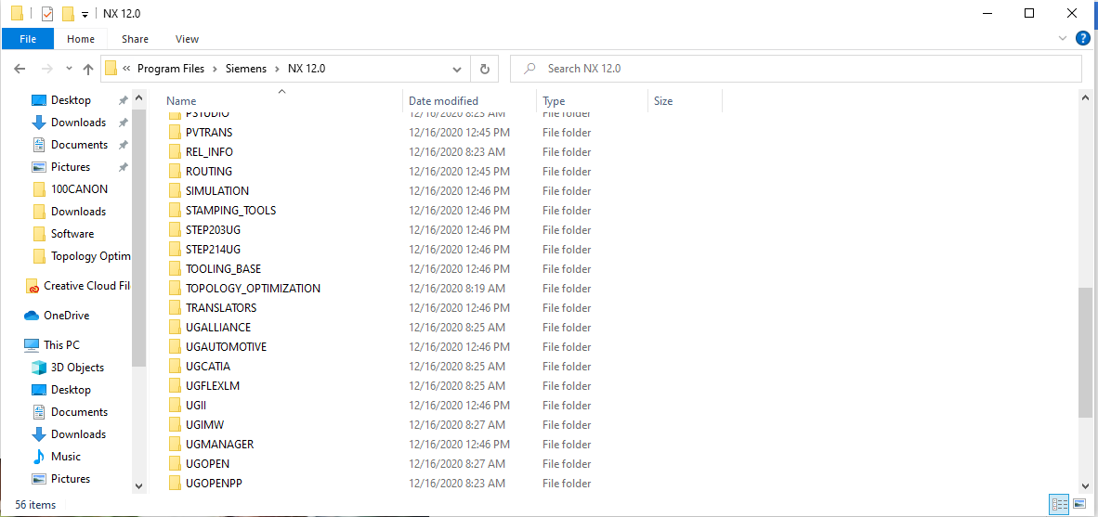Image resolution: width=1098 pixels, height=517 pixels.
Task: Click Siemens in the address path
Action: tap(246, 69)
